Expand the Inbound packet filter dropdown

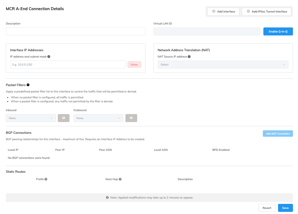click(31, 118)
